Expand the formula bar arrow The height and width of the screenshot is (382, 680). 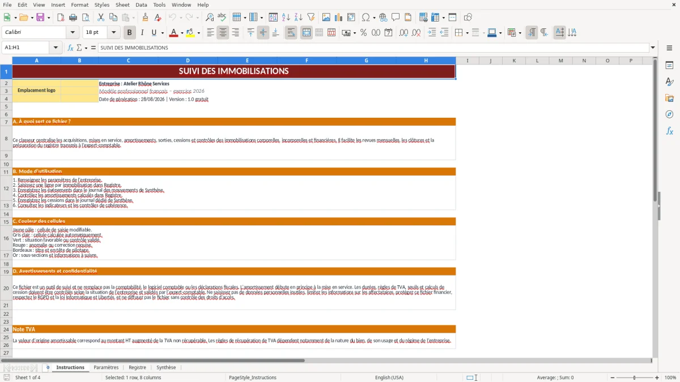(x=653, y=48)
